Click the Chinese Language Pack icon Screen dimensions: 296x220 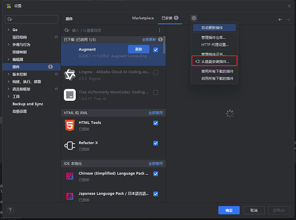click(x=70, y=176)
